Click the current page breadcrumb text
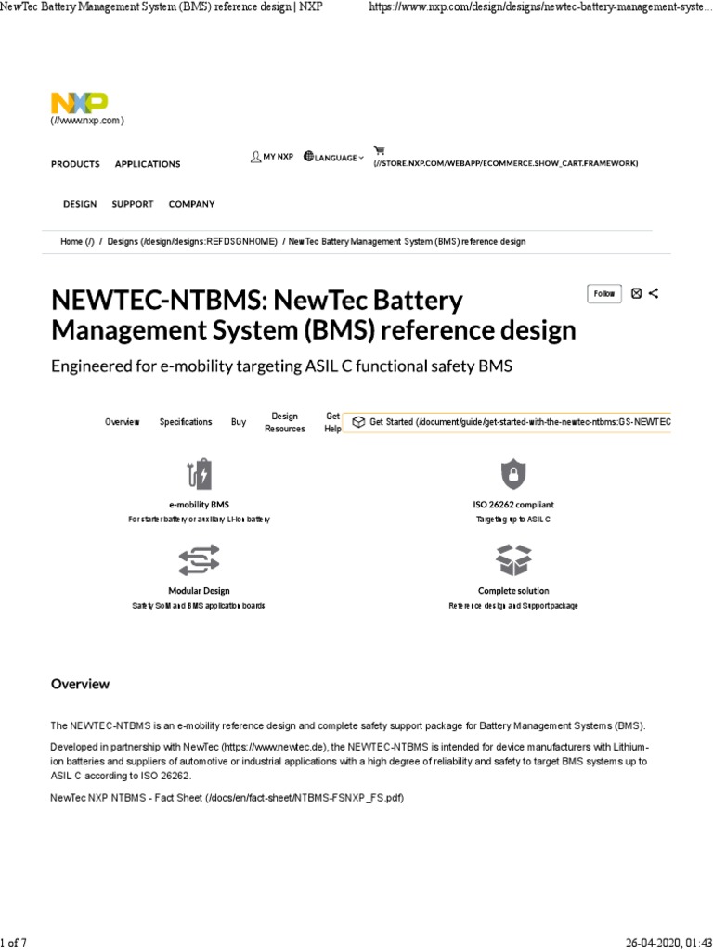 tap(407, 242)
